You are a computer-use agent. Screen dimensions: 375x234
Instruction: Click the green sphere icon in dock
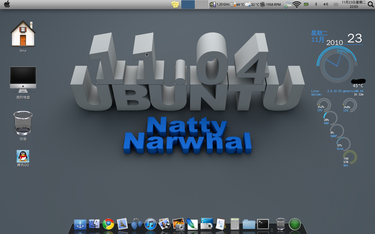[295, 224]
